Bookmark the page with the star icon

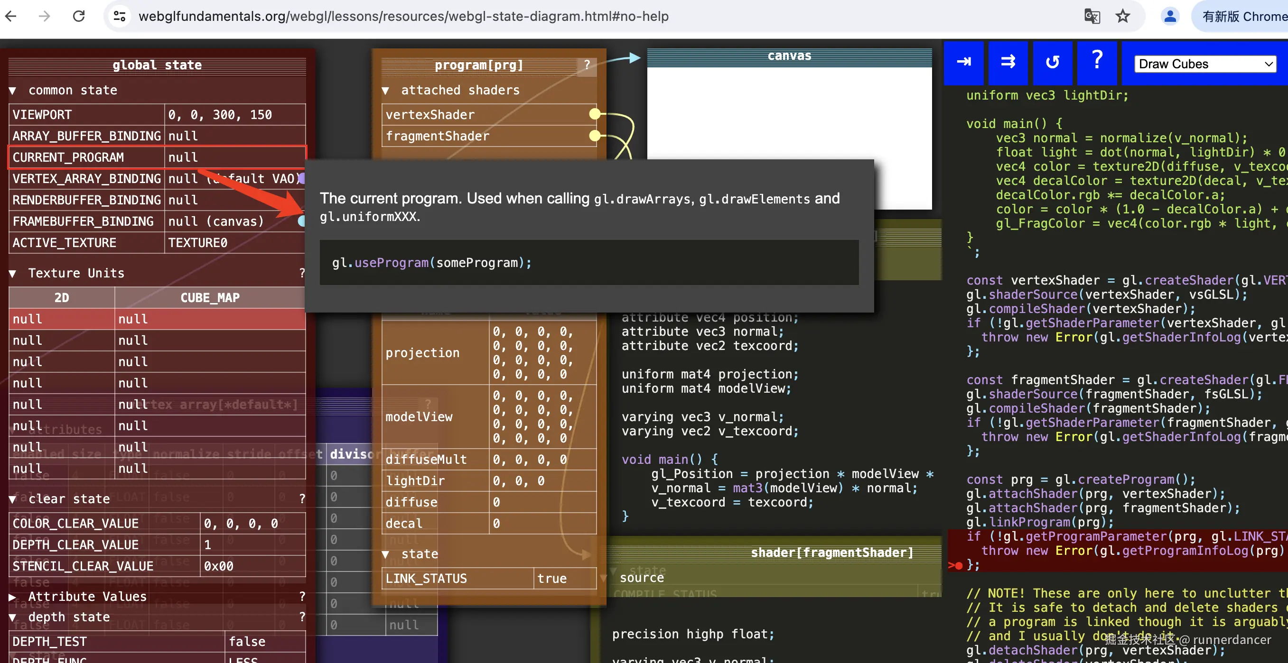(x=1122, y=17)
